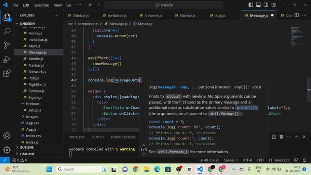311x175 pixels.
Task: Toggle primary side bar visibility
Action: click(x=251, y=5)
